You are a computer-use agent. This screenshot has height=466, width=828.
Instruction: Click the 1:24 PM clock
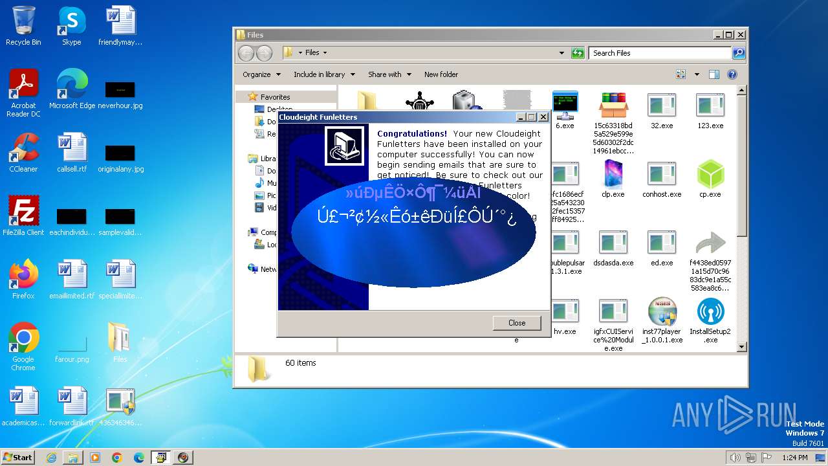(794, 458)
